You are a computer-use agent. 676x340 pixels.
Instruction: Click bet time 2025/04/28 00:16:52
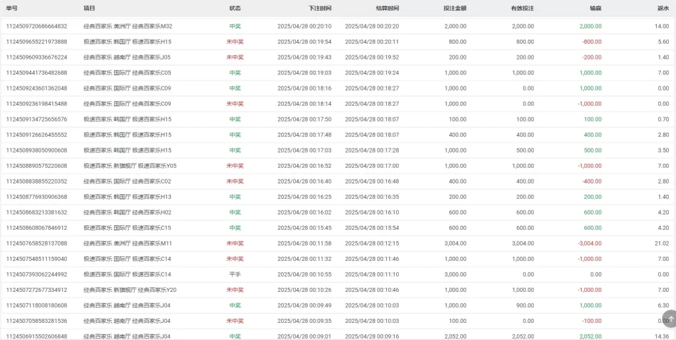pos(304,166)
